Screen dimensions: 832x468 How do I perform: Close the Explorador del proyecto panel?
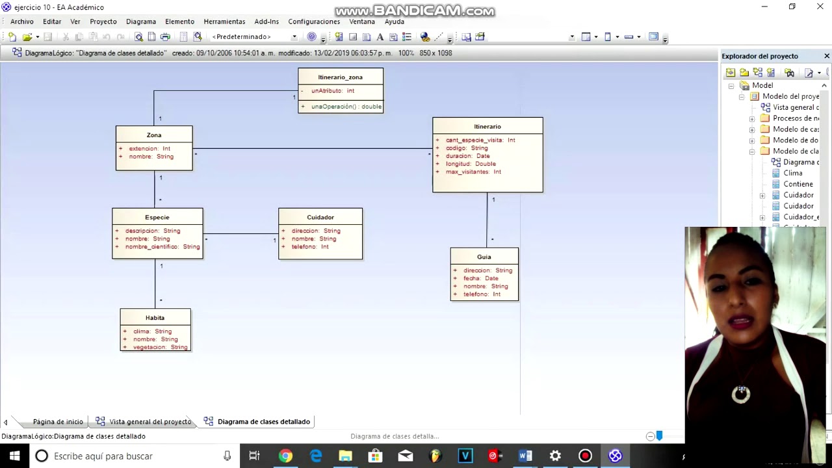826,56
